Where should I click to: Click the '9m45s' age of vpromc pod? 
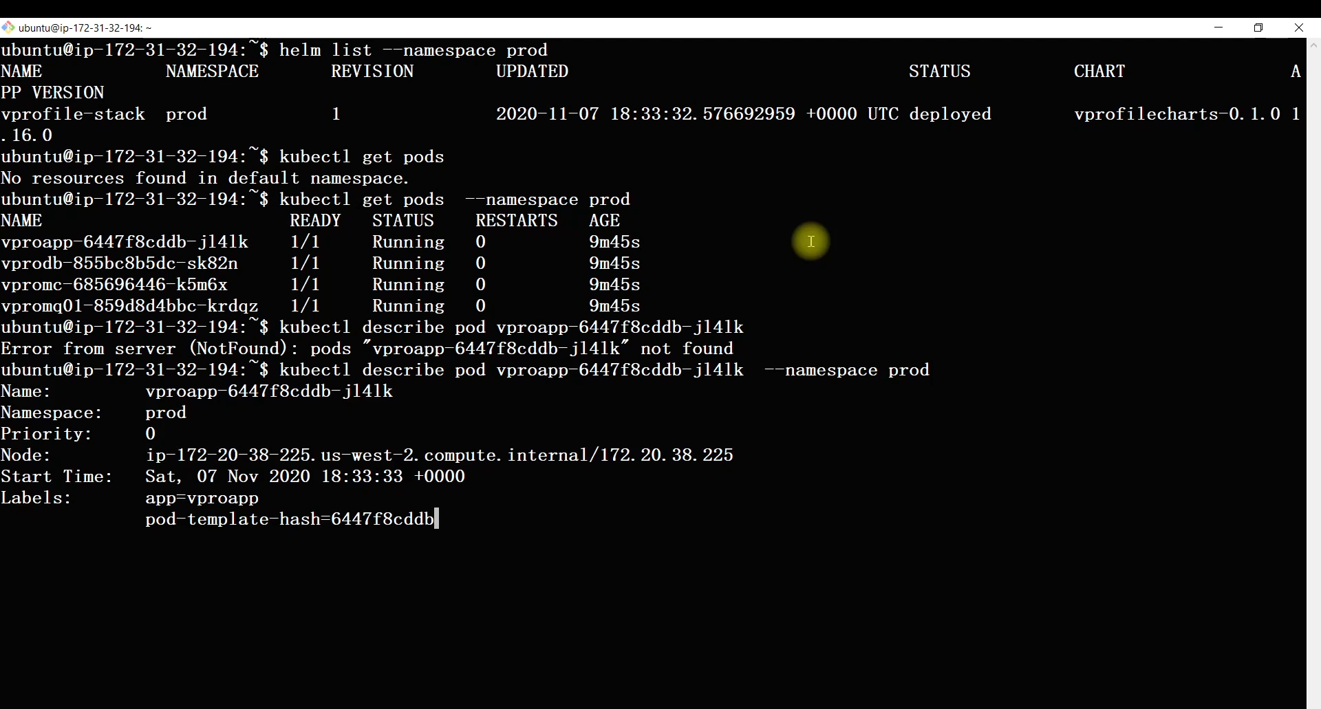(x=614, y=285)
